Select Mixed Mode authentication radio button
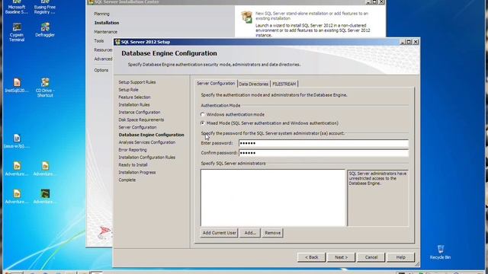 coord(203,123)
